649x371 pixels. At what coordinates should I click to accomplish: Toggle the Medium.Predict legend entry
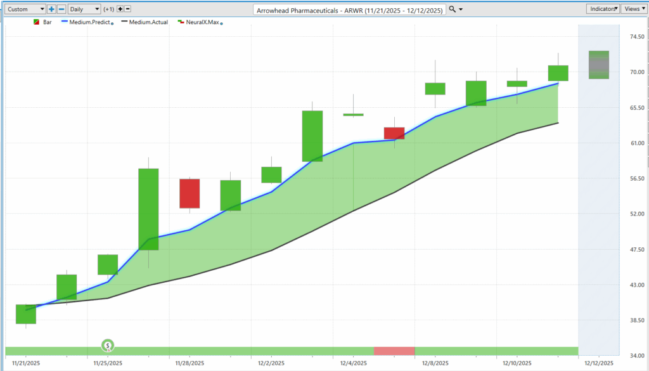(87, 22)
